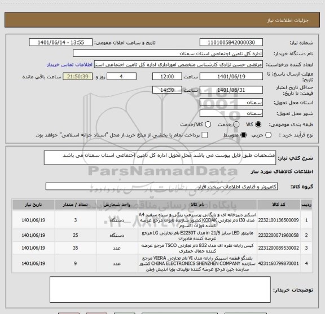
Task: Click the تاریخ نیاز column header
Action: (33, 205)
